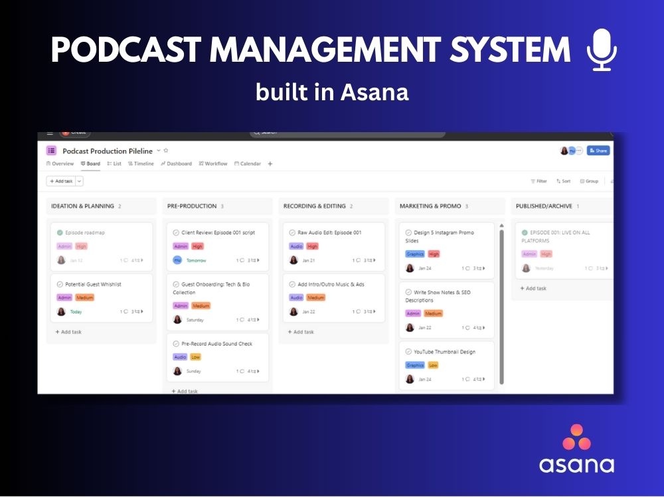This screenshot has width=664, height=498.
Task: Click the purple project list icon
Action: coord(51,150)
